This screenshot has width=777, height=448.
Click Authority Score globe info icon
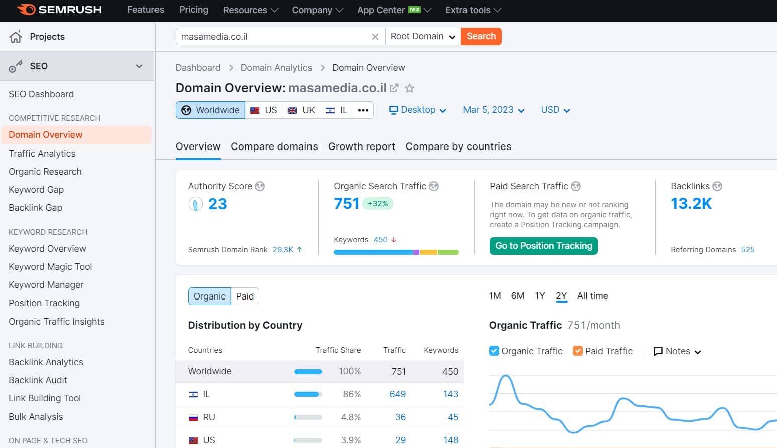click(x=260, y=186)
